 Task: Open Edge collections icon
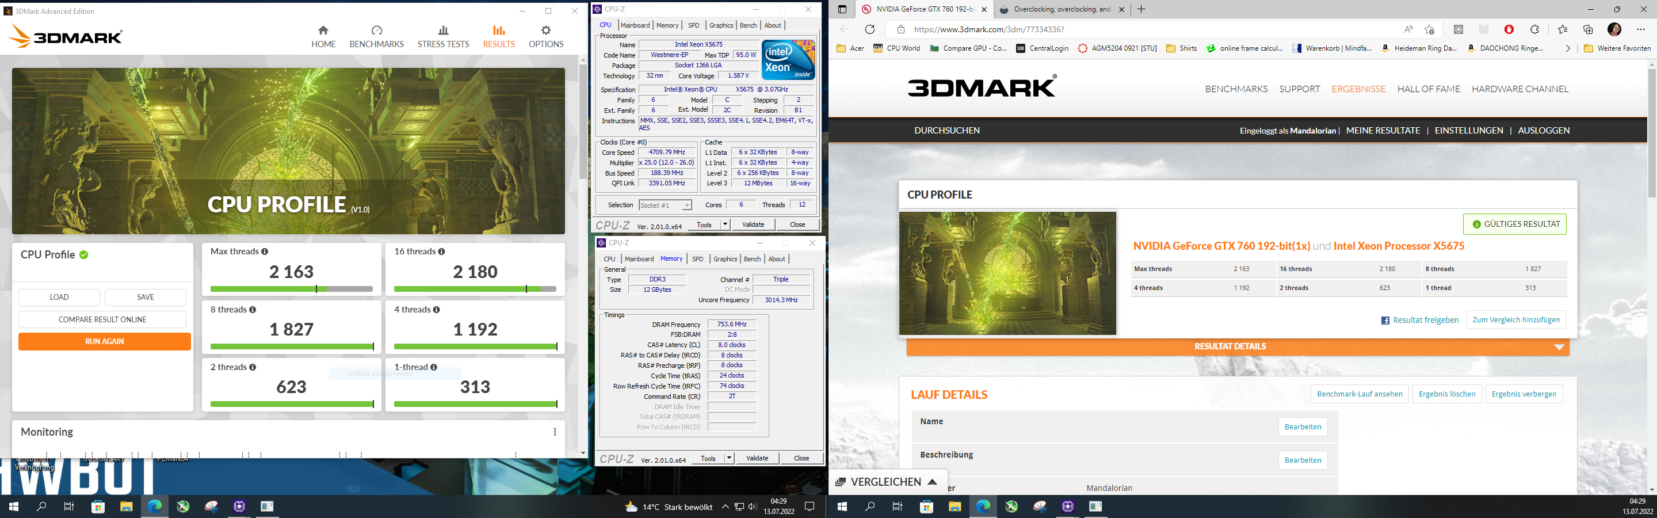[1588, 29]
